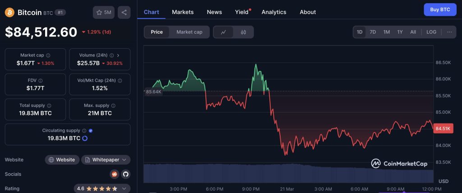
Task: Add Bitcoin to watchlist via star button
Action: 104,12
